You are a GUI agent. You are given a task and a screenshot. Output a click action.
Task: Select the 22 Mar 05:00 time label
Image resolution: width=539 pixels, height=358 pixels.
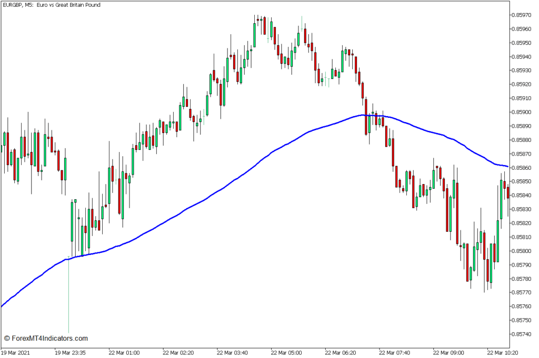[287, 352]
